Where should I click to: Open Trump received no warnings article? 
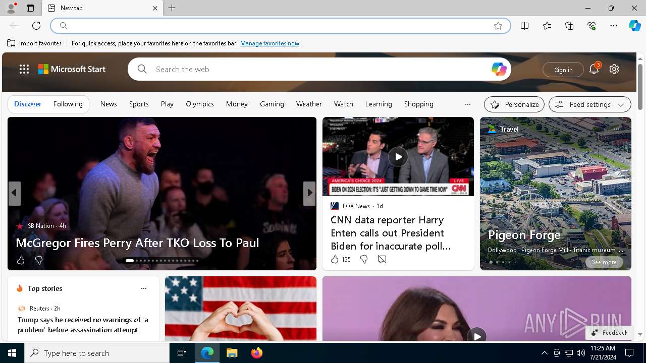[x=83, y=325]
